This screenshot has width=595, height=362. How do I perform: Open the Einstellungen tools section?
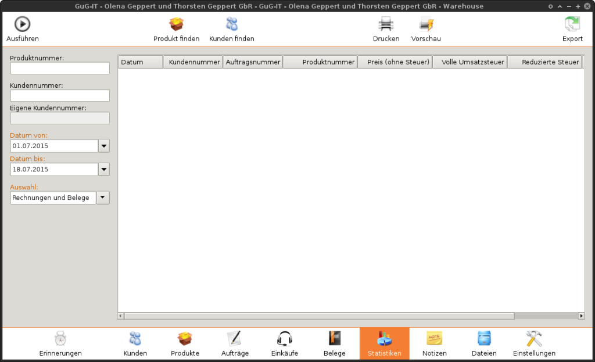533,339
